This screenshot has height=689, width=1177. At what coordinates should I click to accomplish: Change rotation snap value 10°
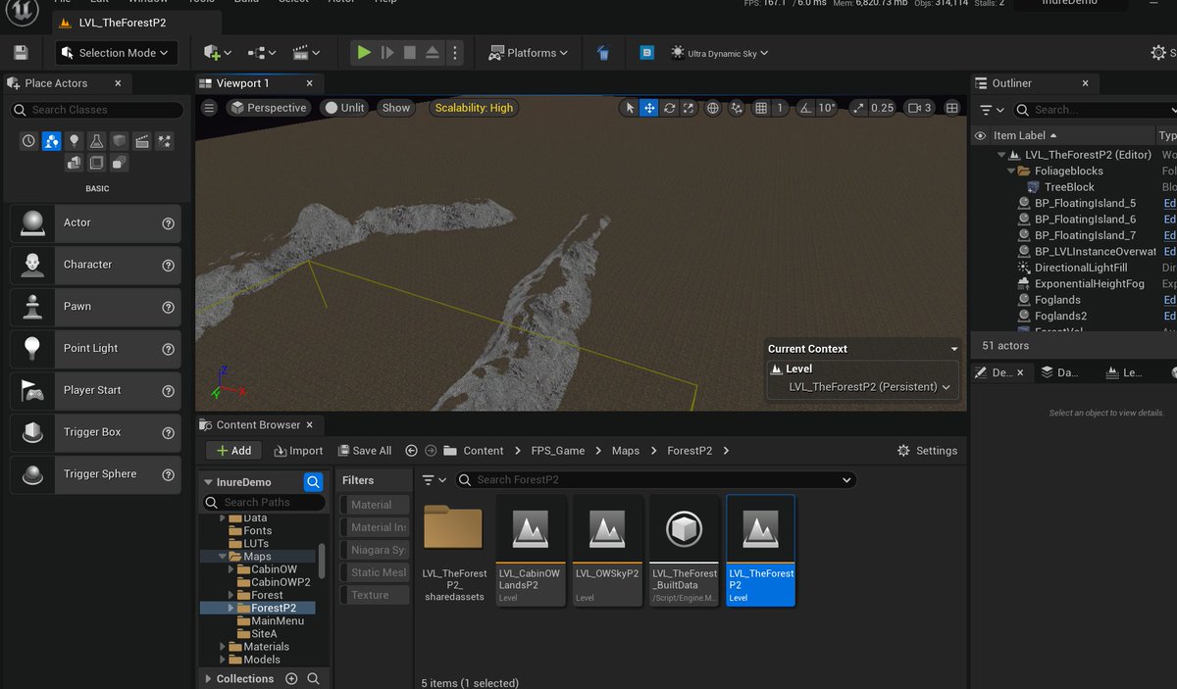pos(827,108)
